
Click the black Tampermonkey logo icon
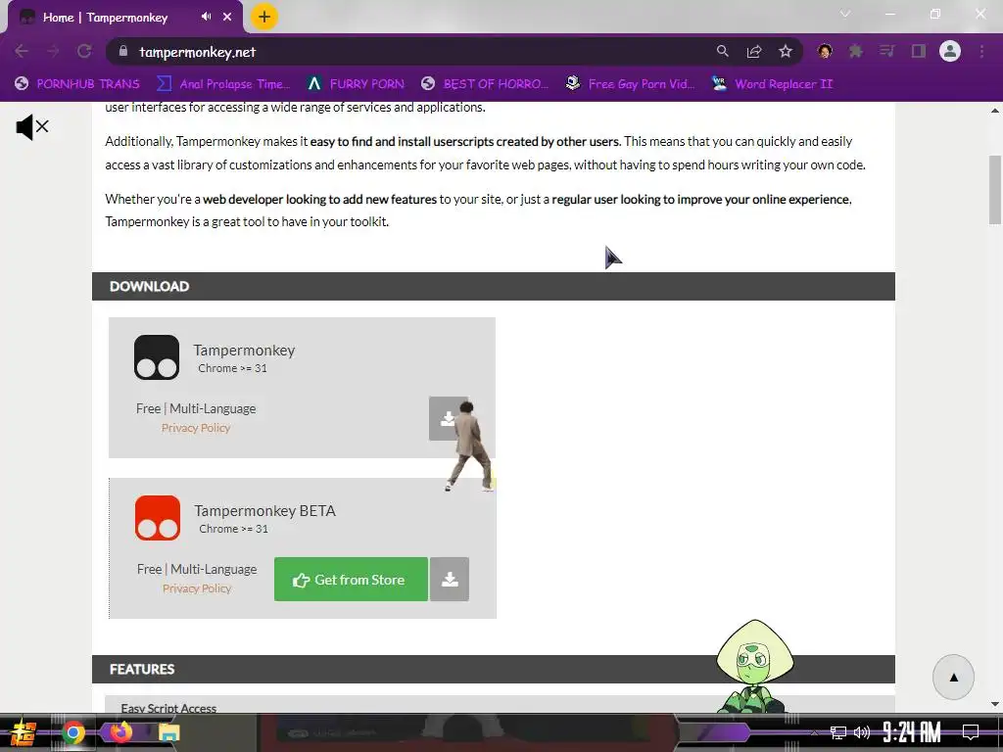click(157, 357)
